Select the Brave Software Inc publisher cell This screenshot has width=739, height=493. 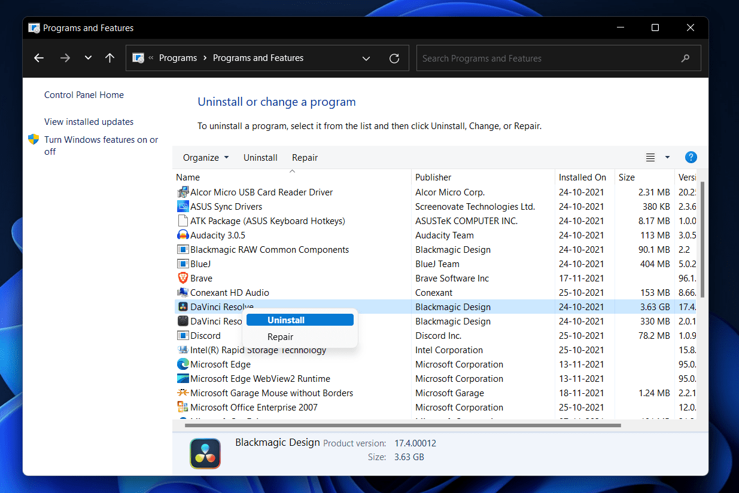[452, 278]
